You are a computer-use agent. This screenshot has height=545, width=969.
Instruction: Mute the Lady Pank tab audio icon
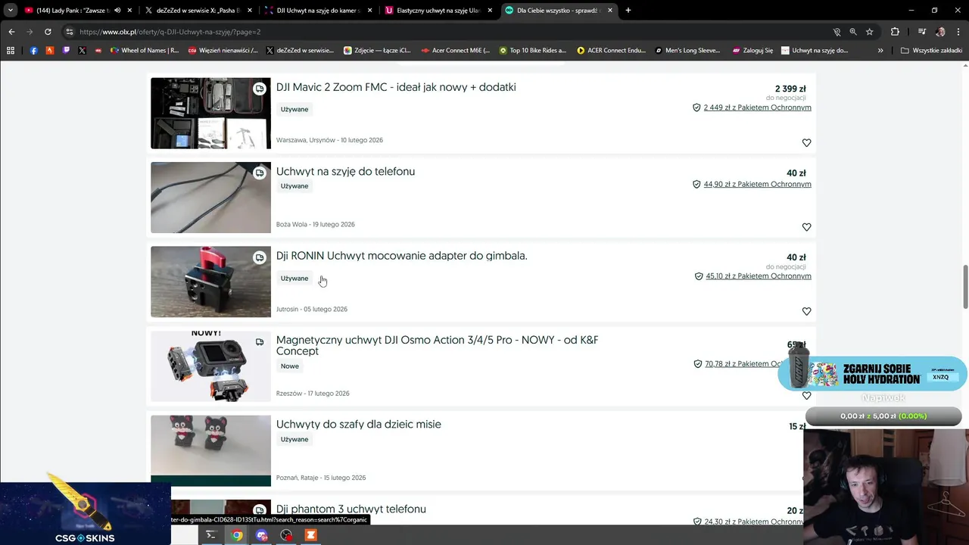pyautogui.click(x=117, y=11)
